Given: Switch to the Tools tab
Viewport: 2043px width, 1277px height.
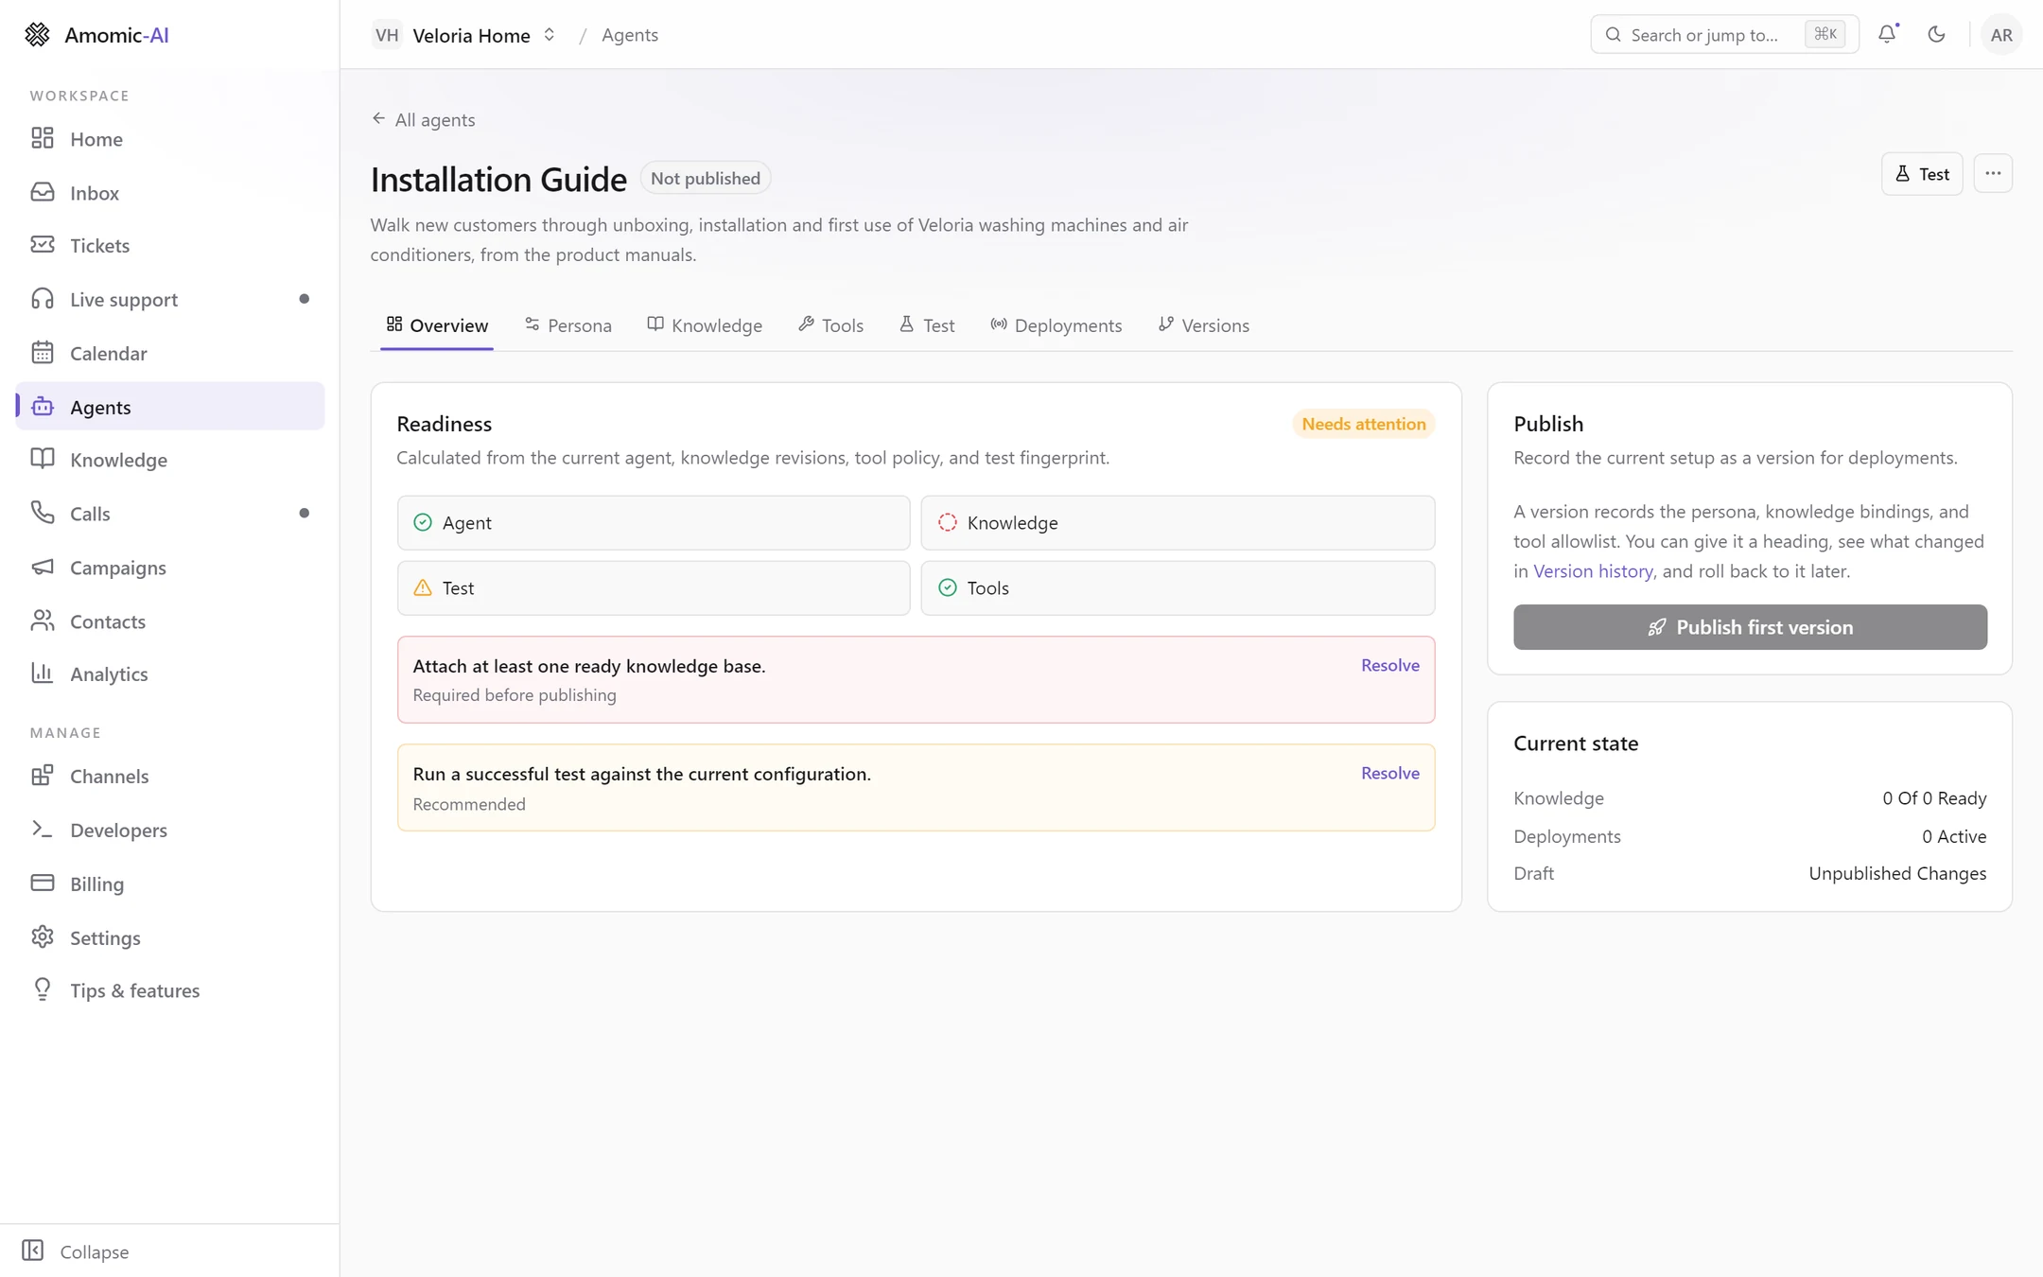Looking at the screenshot, I should click(830, 325).
